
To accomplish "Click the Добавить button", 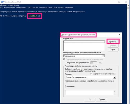I will pos(113,42).
